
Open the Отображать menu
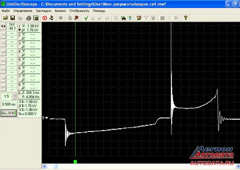pyautogui.click(x=79, y=11)
